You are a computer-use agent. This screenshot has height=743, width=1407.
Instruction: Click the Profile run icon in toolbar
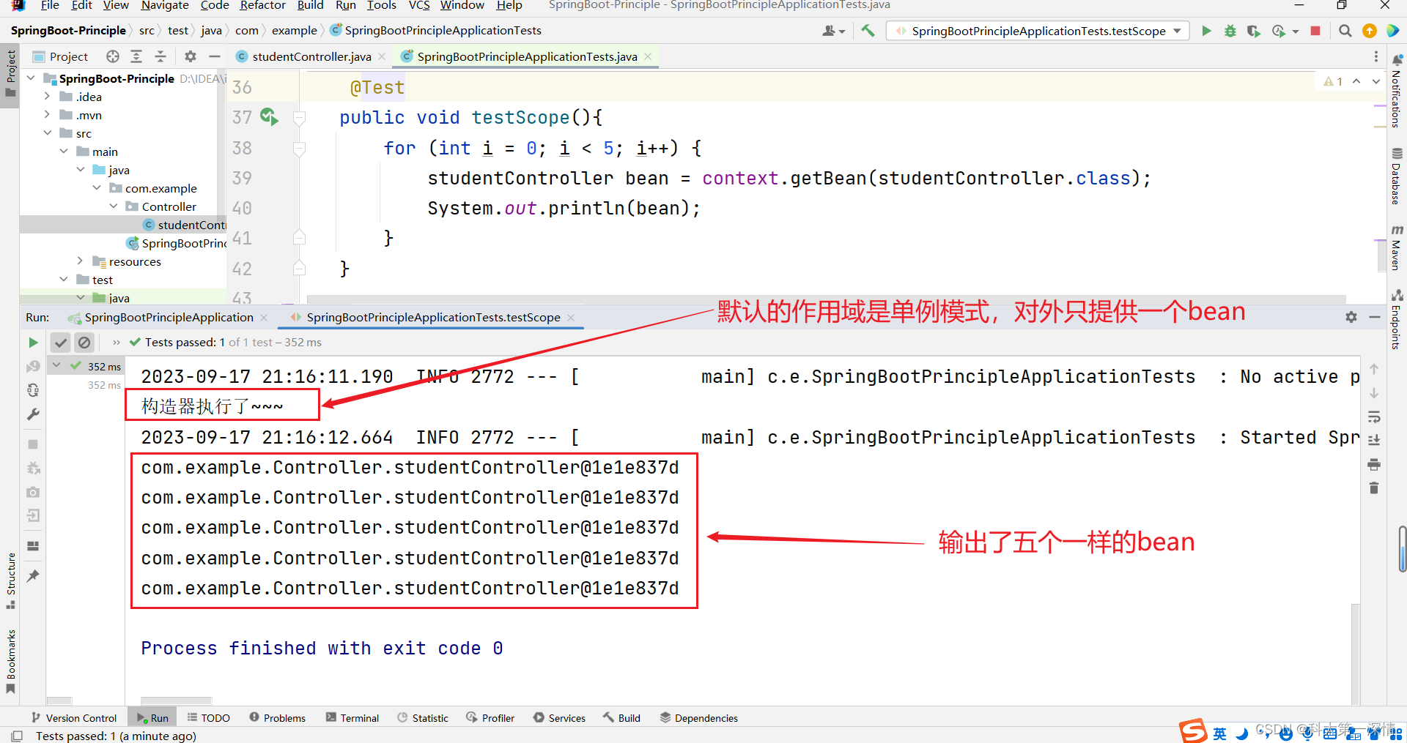(1279, 31)
